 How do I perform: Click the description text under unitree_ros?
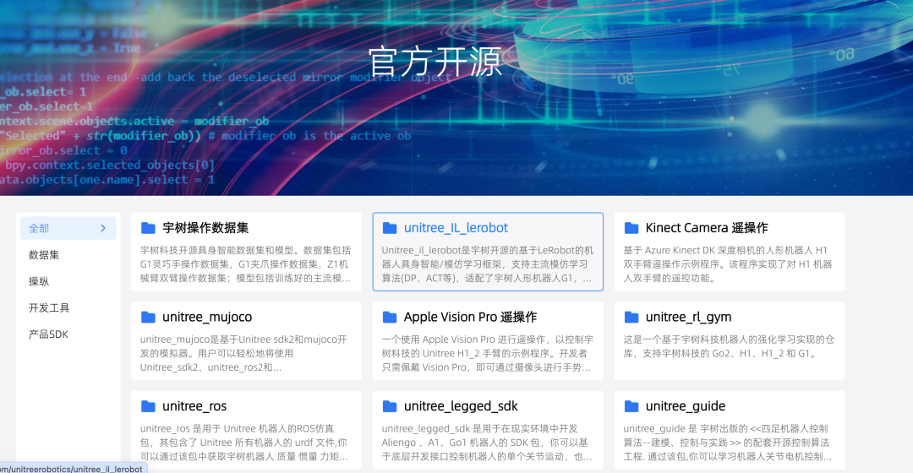[244, 442]
